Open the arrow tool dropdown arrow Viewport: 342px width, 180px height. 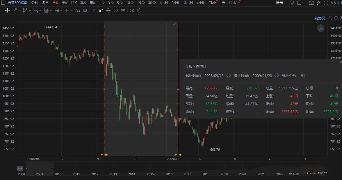point(72,10)
